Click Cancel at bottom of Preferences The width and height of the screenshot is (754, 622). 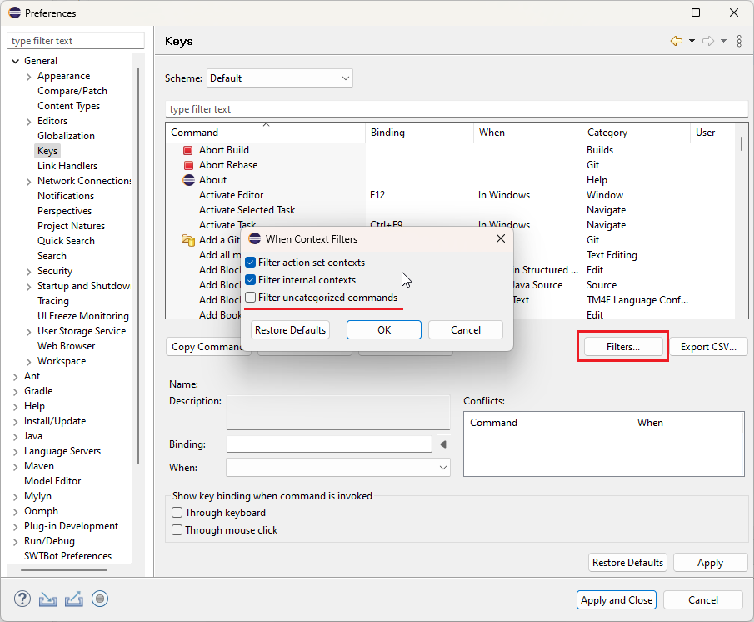[703, 599]
